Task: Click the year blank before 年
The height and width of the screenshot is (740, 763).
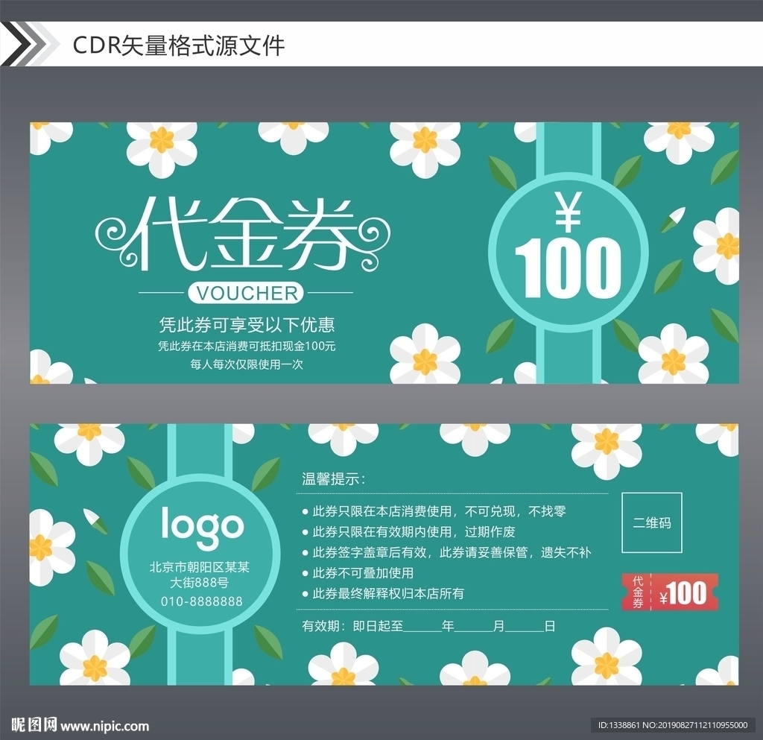Action: (x=422, y=627)
